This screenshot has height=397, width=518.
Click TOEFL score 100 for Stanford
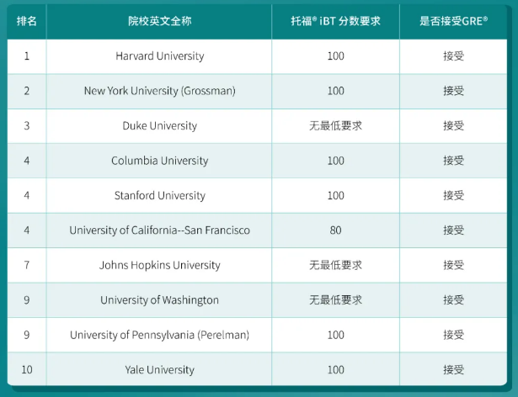pyautogui.click(x=335, y=195)
